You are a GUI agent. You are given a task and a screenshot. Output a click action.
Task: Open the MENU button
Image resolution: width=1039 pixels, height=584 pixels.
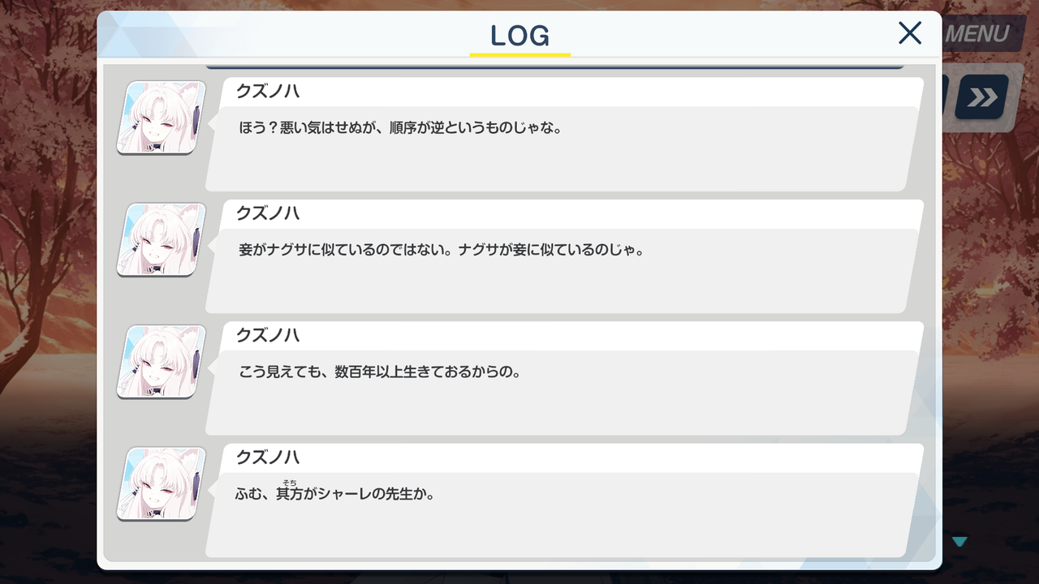coord(981,34)
